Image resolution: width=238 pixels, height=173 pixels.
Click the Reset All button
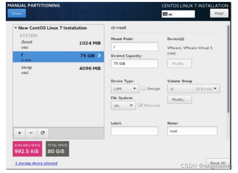[218, 163]
